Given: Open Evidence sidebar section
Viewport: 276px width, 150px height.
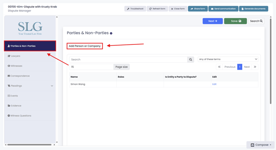Looking at the screenshot, I should [x=30, y=106].
